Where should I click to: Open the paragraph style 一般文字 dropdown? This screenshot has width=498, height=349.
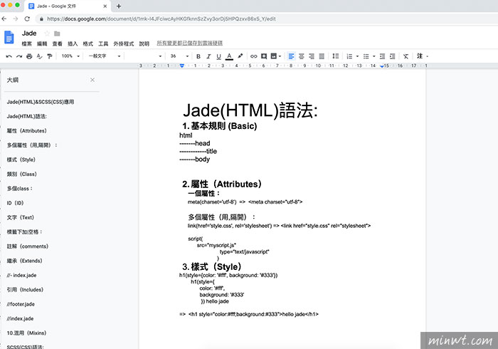pyautogui.click(x=105, y=56)
